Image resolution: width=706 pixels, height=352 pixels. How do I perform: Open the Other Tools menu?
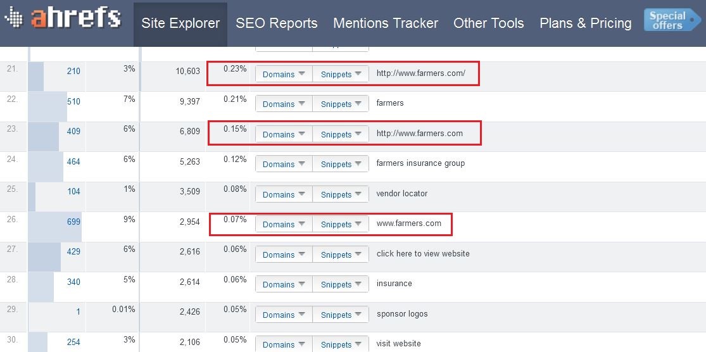(x=489, y=23)
